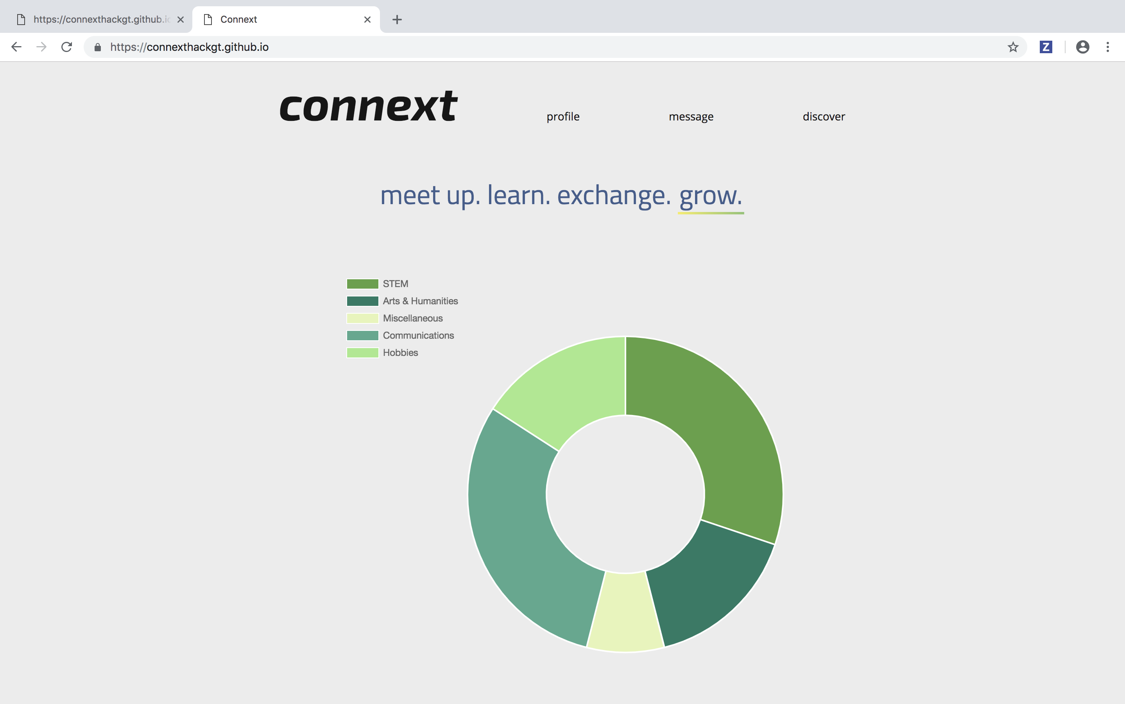
Task: Open the user profile account icon
Action: coord(1082,47)
